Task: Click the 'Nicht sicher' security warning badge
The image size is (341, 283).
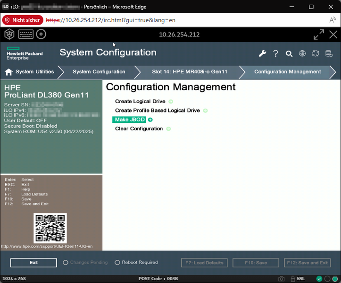Action: tap(23, 20)
